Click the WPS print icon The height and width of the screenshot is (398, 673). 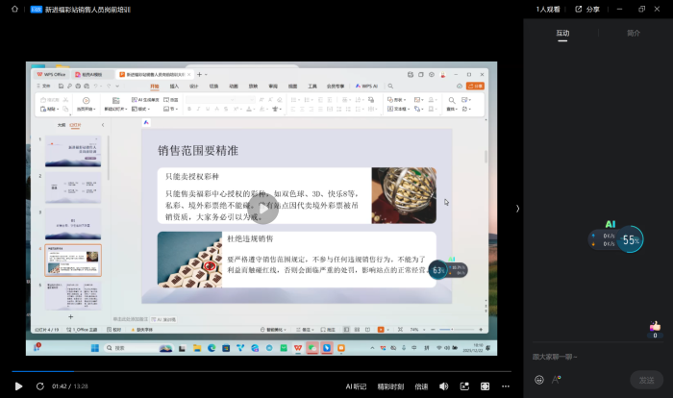coord(78,87)
